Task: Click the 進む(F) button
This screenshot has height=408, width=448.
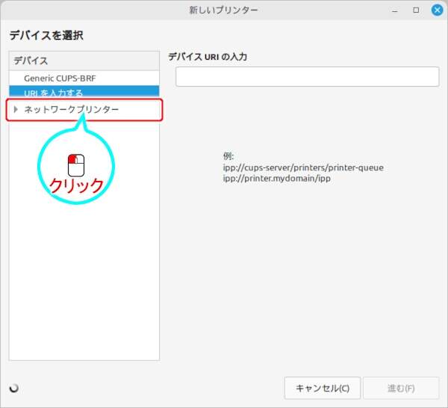Action: [x=401, y=389]
